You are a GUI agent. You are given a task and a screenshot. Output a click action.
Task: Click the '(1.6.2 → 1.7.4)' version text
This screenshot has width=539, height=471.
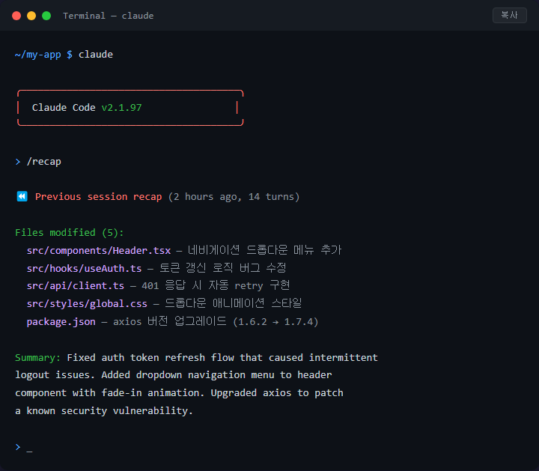coord(275,322)
